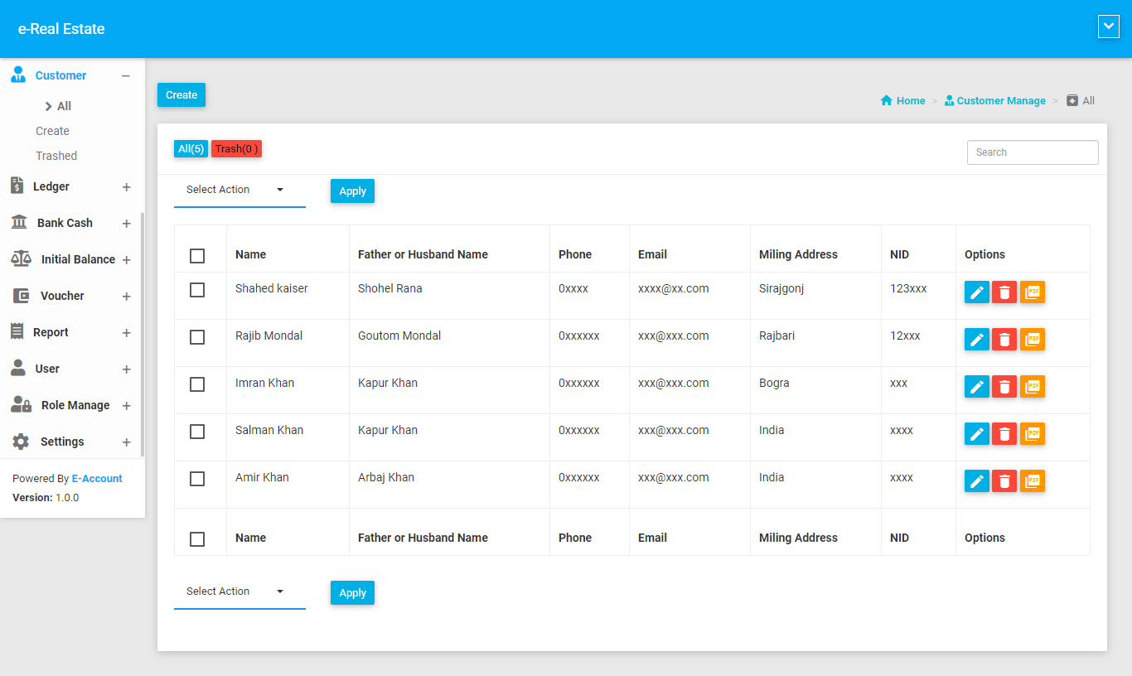Switch to the Trash(0) tab
Image resolution: width=1132 pixels, height=676 pixels.
pyautogui.click(x=236, y=149)
